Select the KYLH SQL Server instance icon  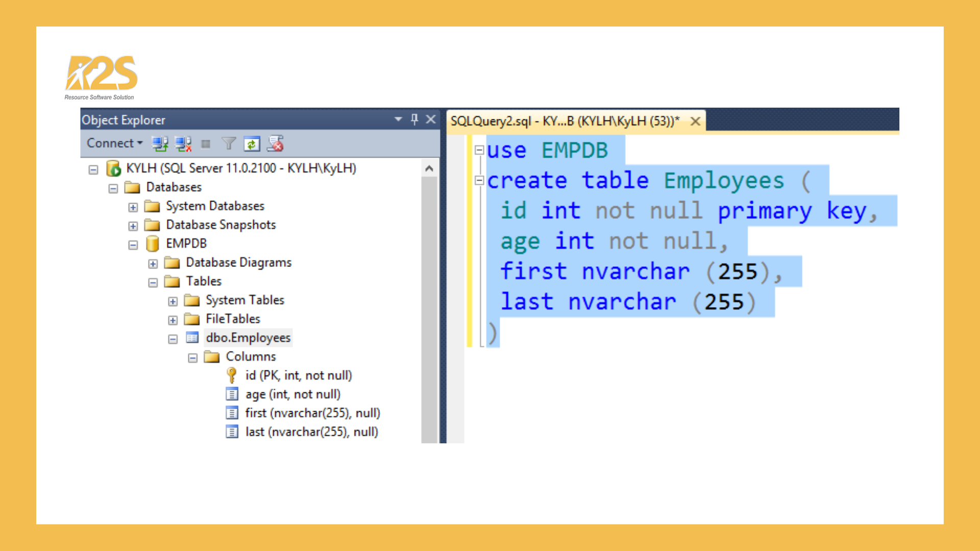[x=113, y=168]
